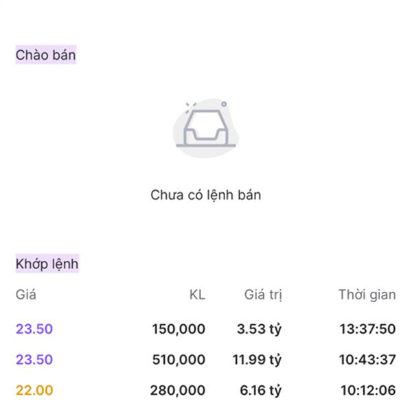Click the 23.50 price in the 10:43:37 row
The height and width of the screenshot is (412, 412).
(x=34, y=360)
